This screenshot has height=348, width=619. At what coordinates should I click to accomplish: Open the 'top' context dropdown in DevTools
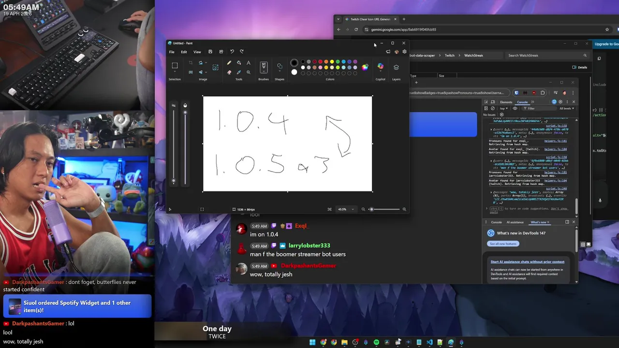504,108
